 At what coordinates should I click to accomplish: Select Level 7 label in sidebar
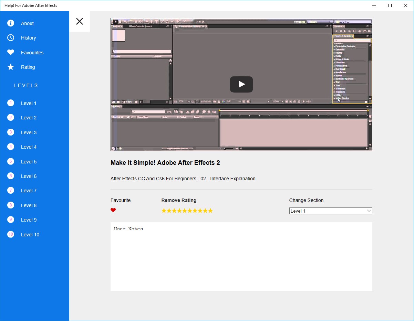click(29, 191)
